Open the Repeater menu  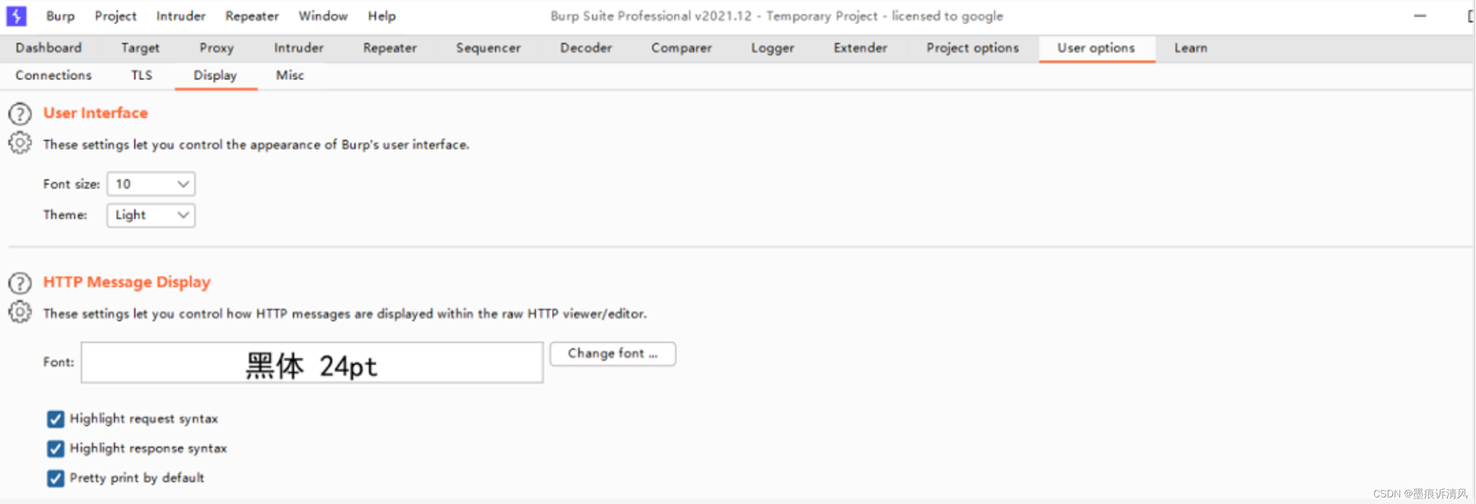252,16
